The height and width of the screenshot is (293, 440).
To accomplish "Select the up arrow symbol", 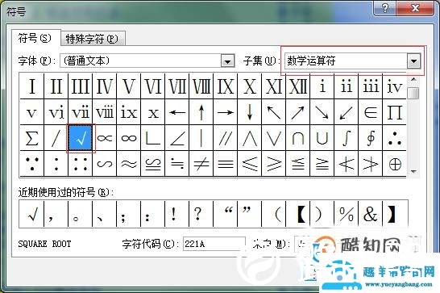I will click(x=201, y=112).
